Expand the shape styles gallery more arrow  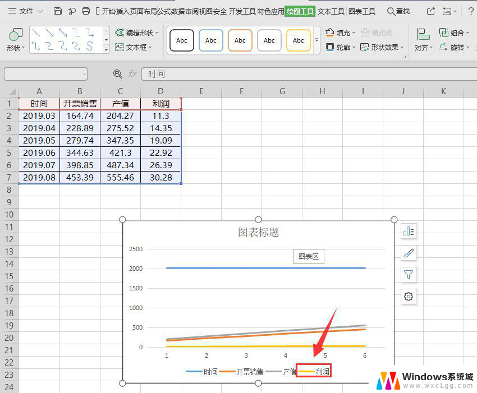pos(317,40)
